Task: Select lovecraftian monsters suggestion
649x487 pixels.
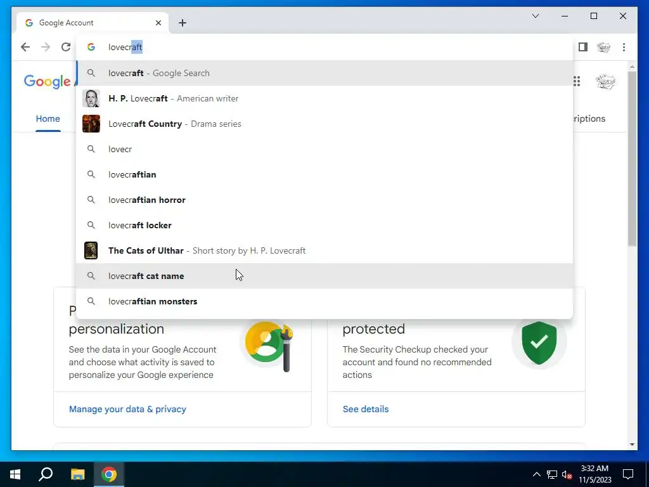Action: pos(325,301)
